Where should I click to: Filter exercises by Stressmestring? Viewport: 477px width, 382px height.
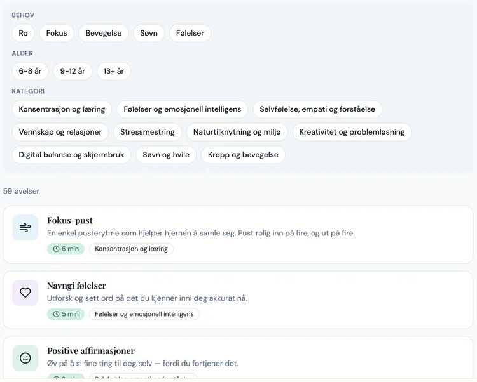click(x=148, y=132)
